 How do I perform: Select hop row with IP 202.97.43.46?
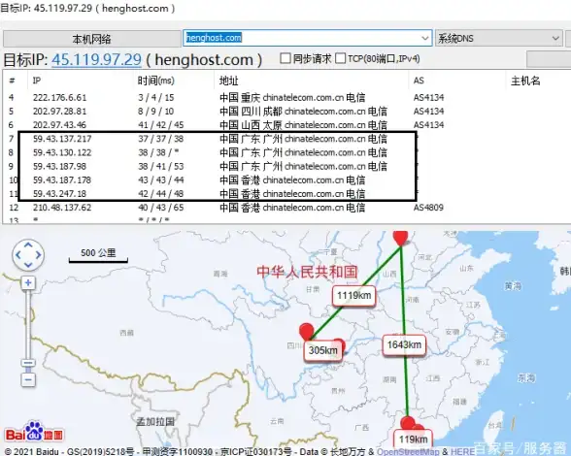(285, 125)
